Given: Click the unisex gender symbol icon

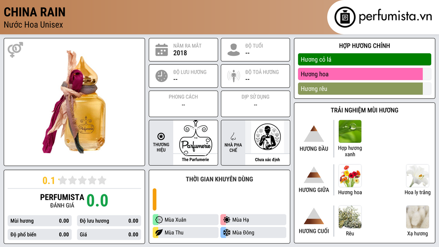Looking at the screenshot, I should click(x=15, y=50).
